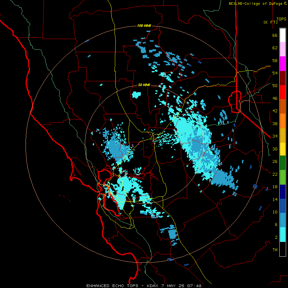Pick the yellow legend swatch
The height and width of the screenshot is (288, 288).
[283, 149]
